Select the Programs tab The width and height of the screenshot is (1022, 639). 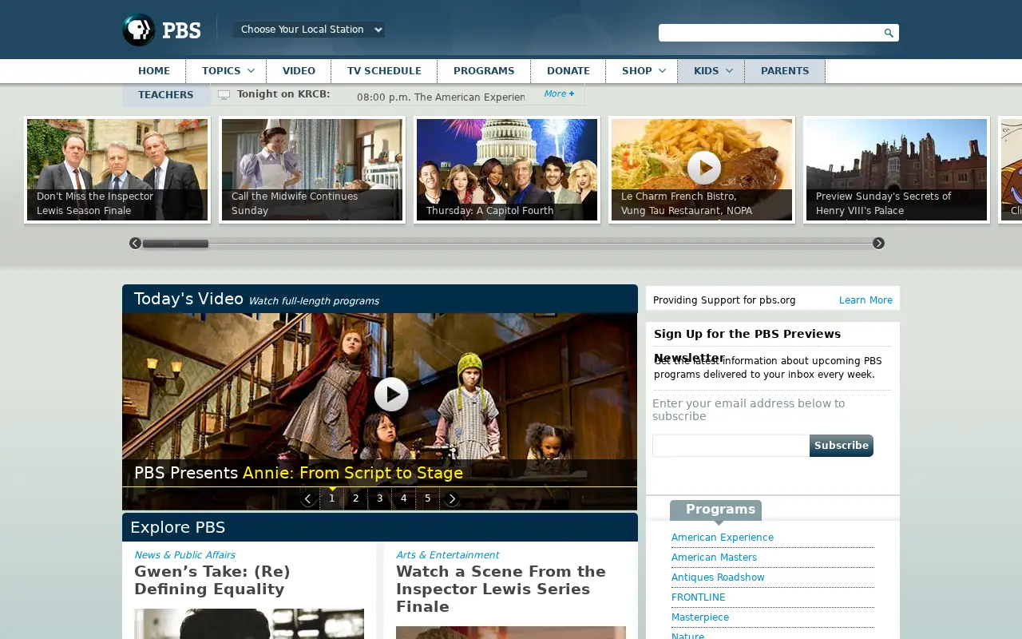pyautogui.click(x=716, y=510)
